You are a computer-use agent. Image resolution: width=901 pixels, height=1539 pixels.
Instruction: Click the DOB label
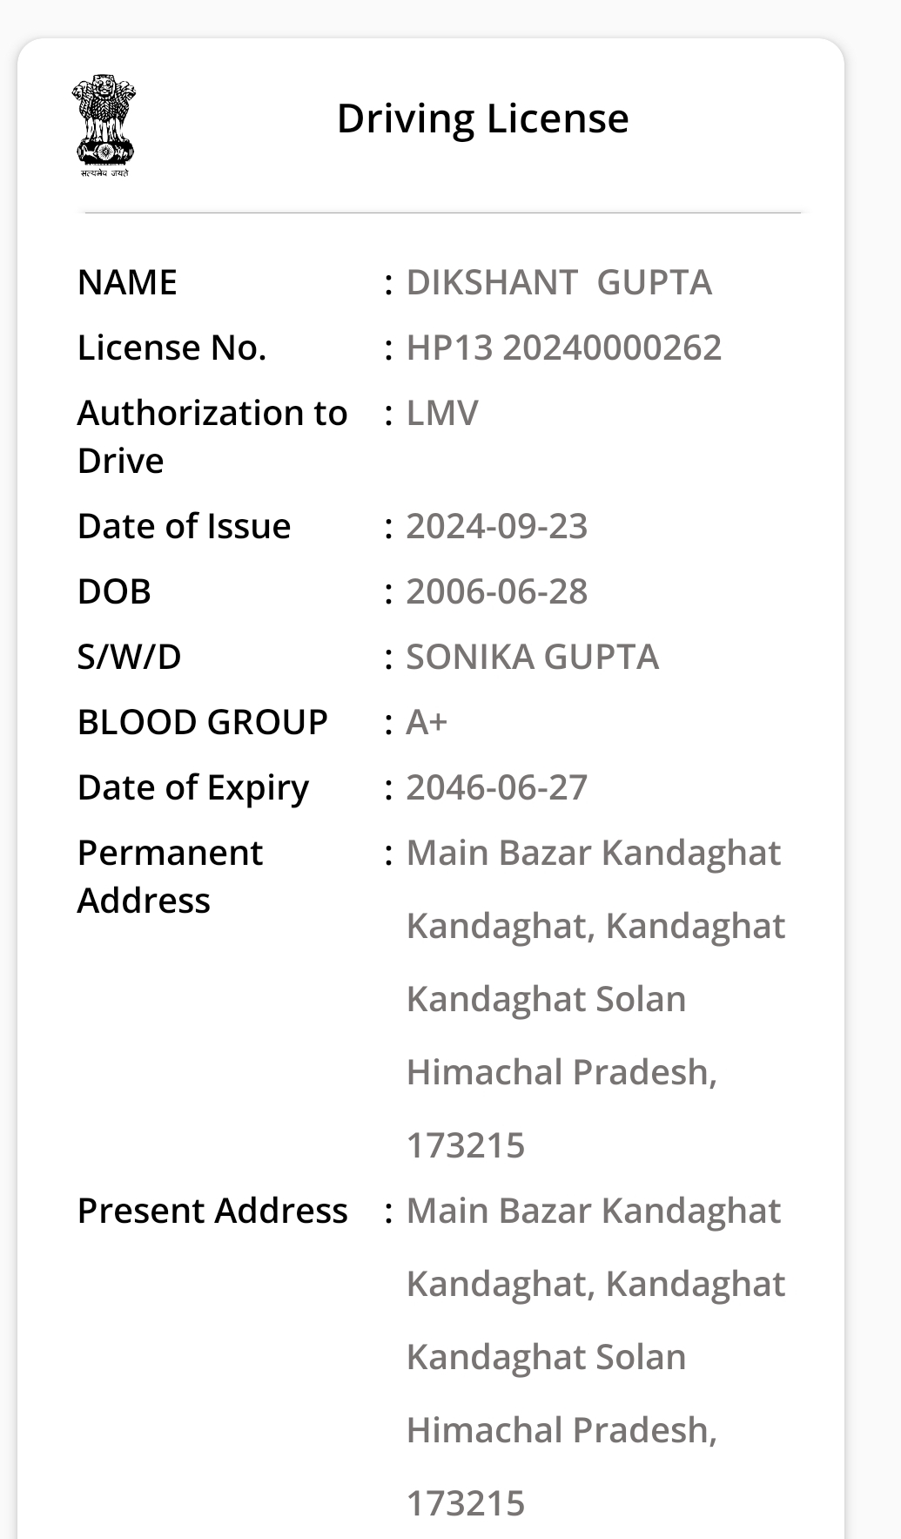pos(114,591)
